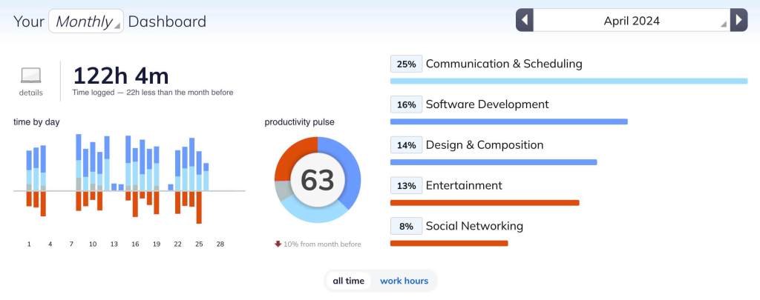760x300 pixels.
Task: Click the laptop details icon
Action: (31, 76)
